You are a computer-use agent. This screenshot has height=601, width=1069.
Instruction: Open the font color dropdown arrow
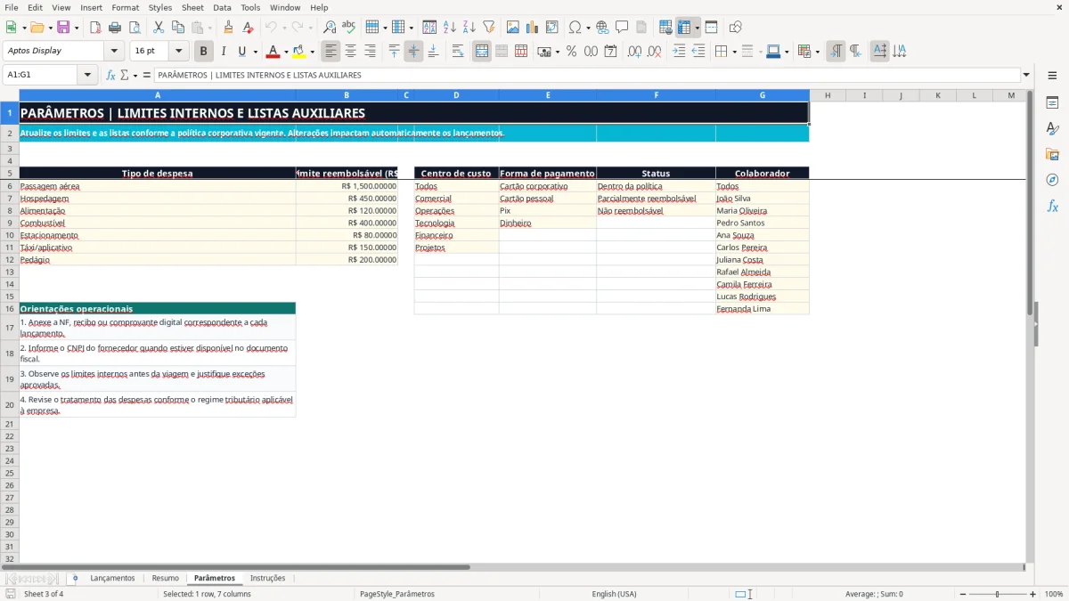[285, 52]
